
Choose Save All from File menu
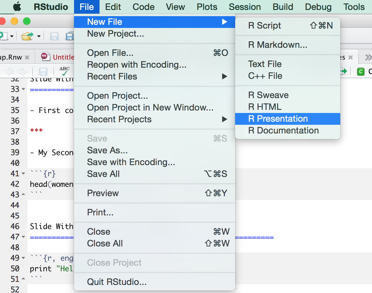pyautogui.click(x=155, y=174)
